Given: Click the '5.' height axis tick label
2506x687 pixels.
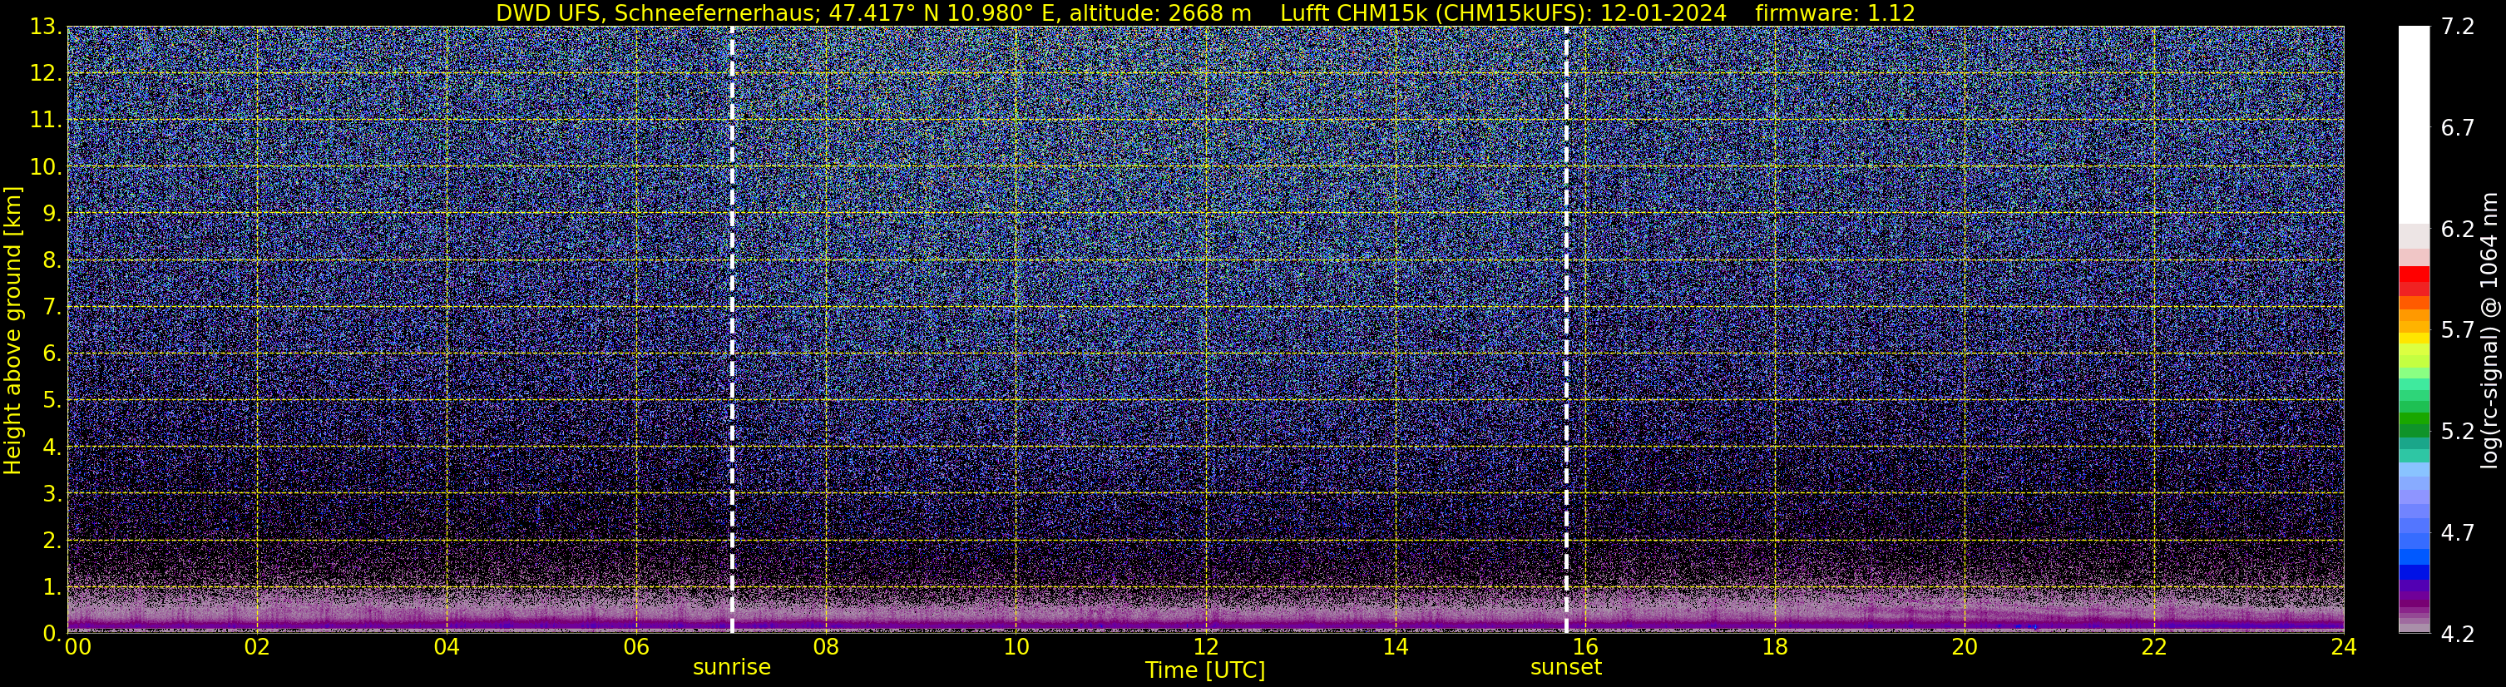Looking at the screenshot, I should pos(52,400).
